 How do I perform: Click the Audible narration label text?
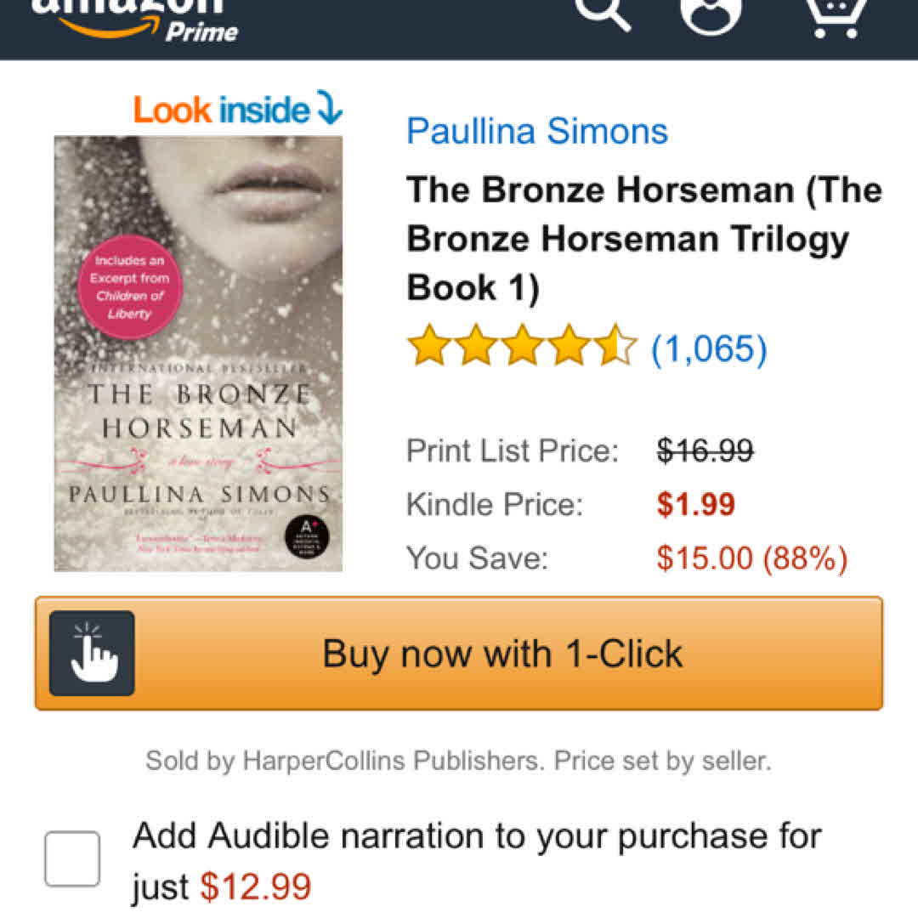[x=476, y=836]
